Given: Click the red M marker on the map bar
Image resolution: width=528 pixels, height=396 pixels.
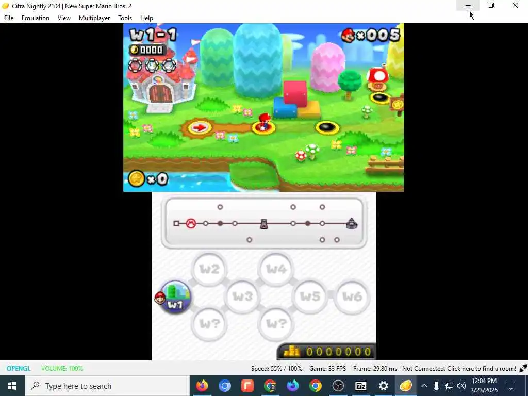Looking at the screenshot, I should pos(191,223).
